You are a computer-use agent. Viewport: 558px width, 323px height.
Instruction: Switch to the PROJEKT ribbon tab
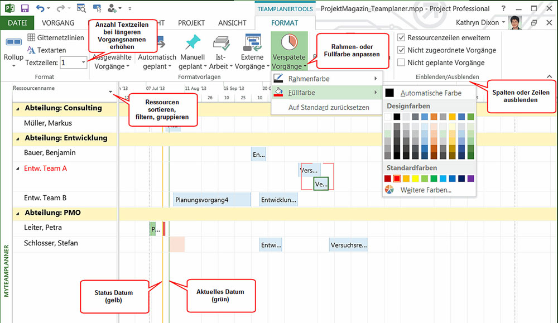click(x=191, y=23)
